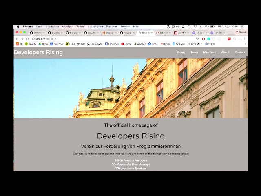Screen dimensions: 261x196
Task: Open the Datei menu
Action: (x=39, y=27)
